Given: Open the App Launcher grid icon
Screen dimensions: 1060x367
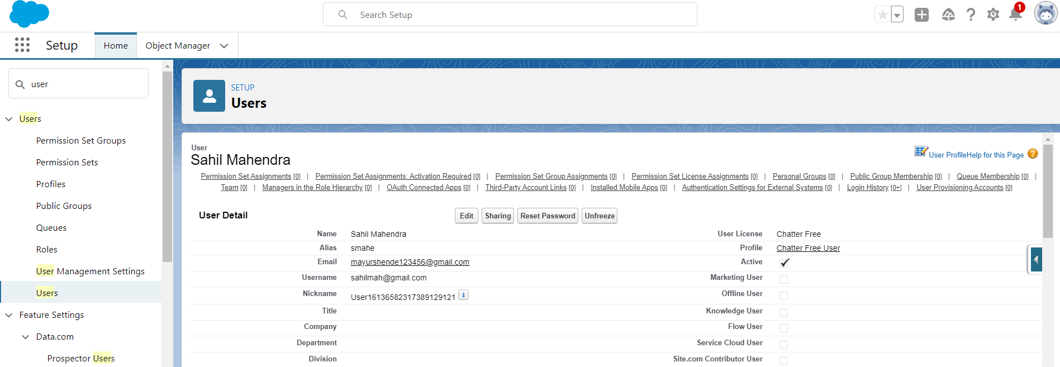Looking at the screenshot, I should (22, 45).
